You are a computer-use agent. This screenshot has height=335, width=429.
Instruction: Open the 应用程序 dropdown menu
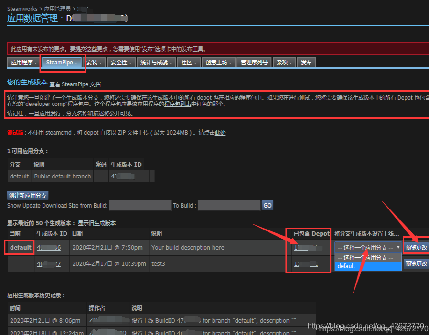tap(23, 63)
